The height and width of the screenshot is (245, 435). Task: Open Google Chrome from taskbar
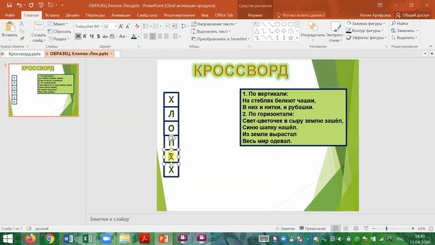coord(50,239)
